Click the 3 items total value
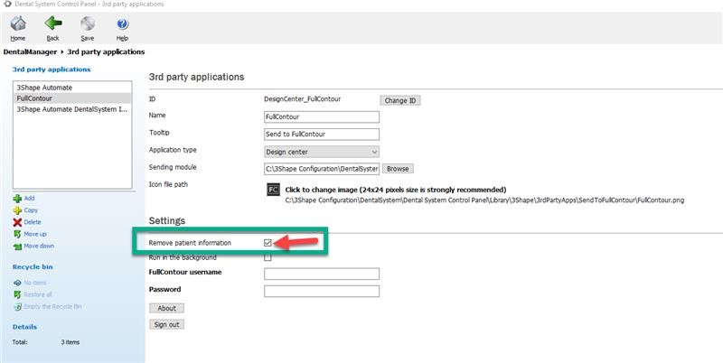The image size is (723, 363). pyautogui.click(x=70, y=342)
